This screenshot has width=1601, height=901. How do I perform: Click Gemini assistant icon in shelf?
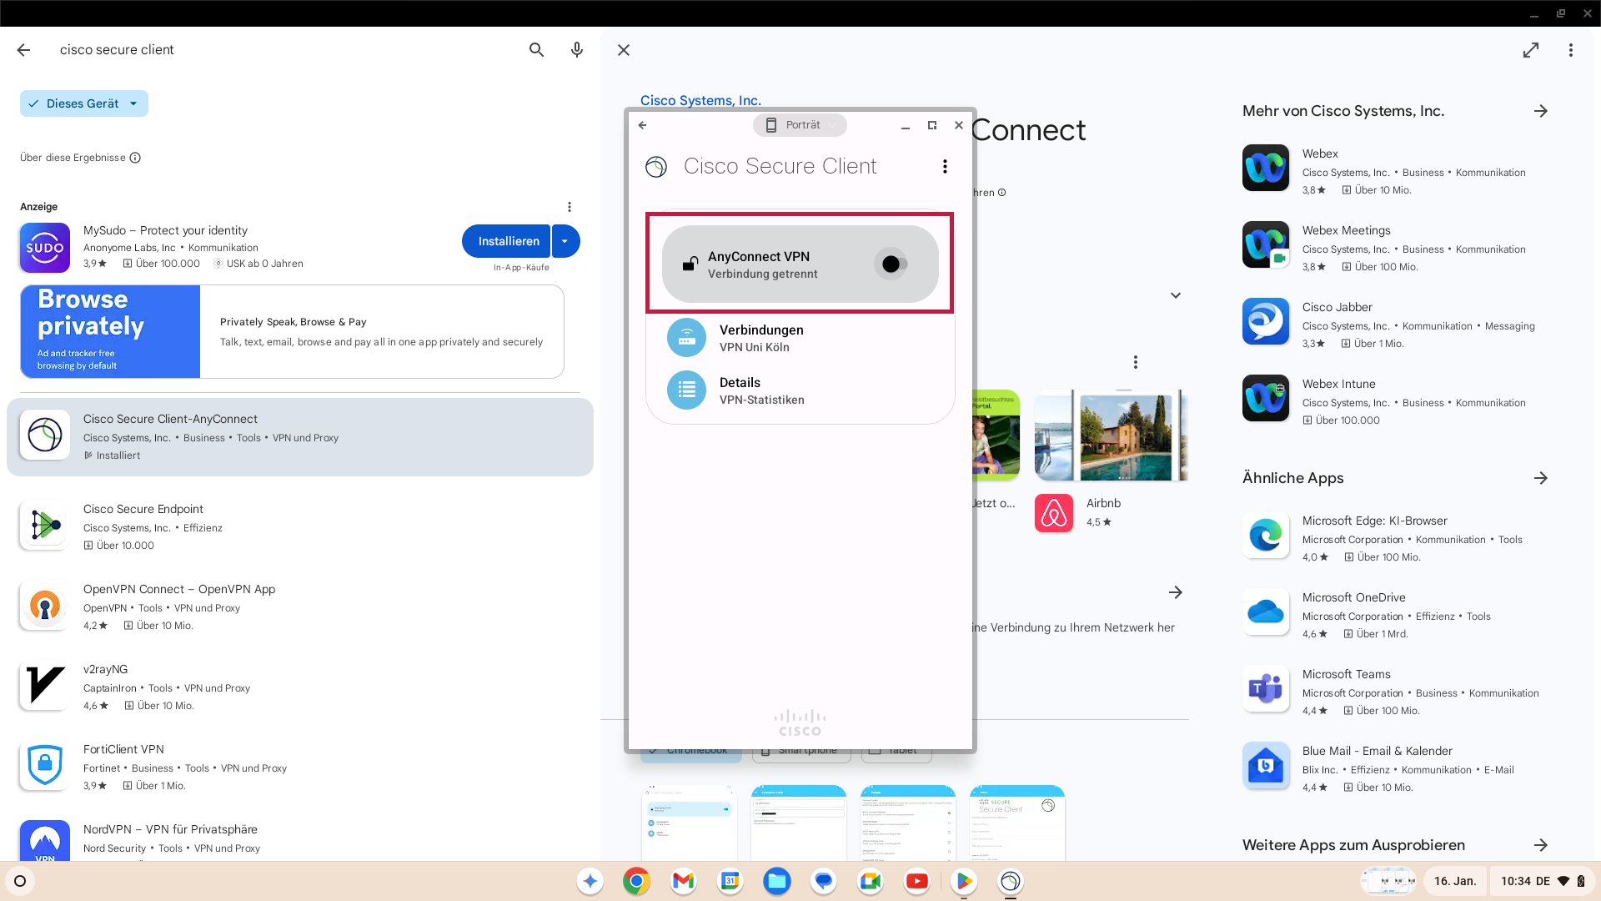pos(590,881)
